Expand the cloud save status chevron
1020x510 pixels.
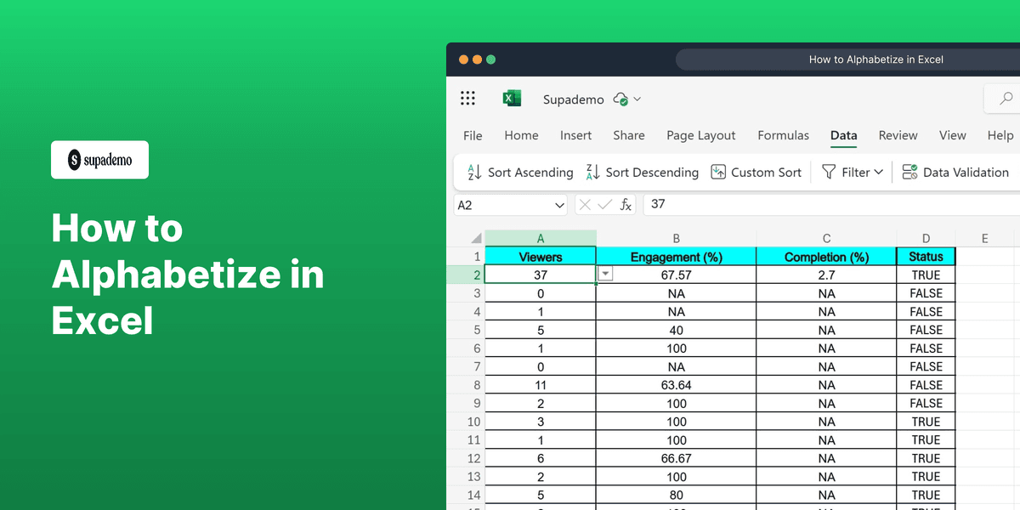(x=636, y=99)
